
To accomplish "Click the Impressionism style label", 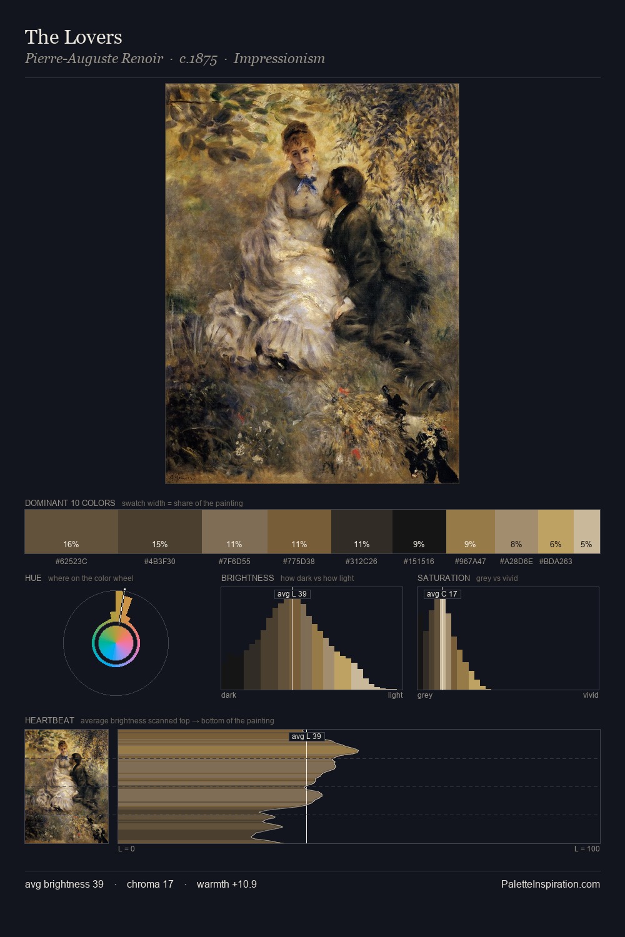I will tap(279, 59).
